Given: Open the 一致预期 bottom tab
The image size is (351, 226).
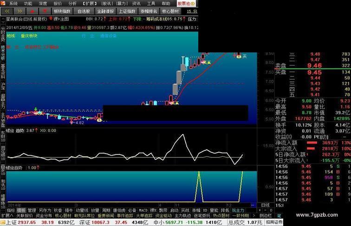Looking at the screenshot, I should click(240, 216).
